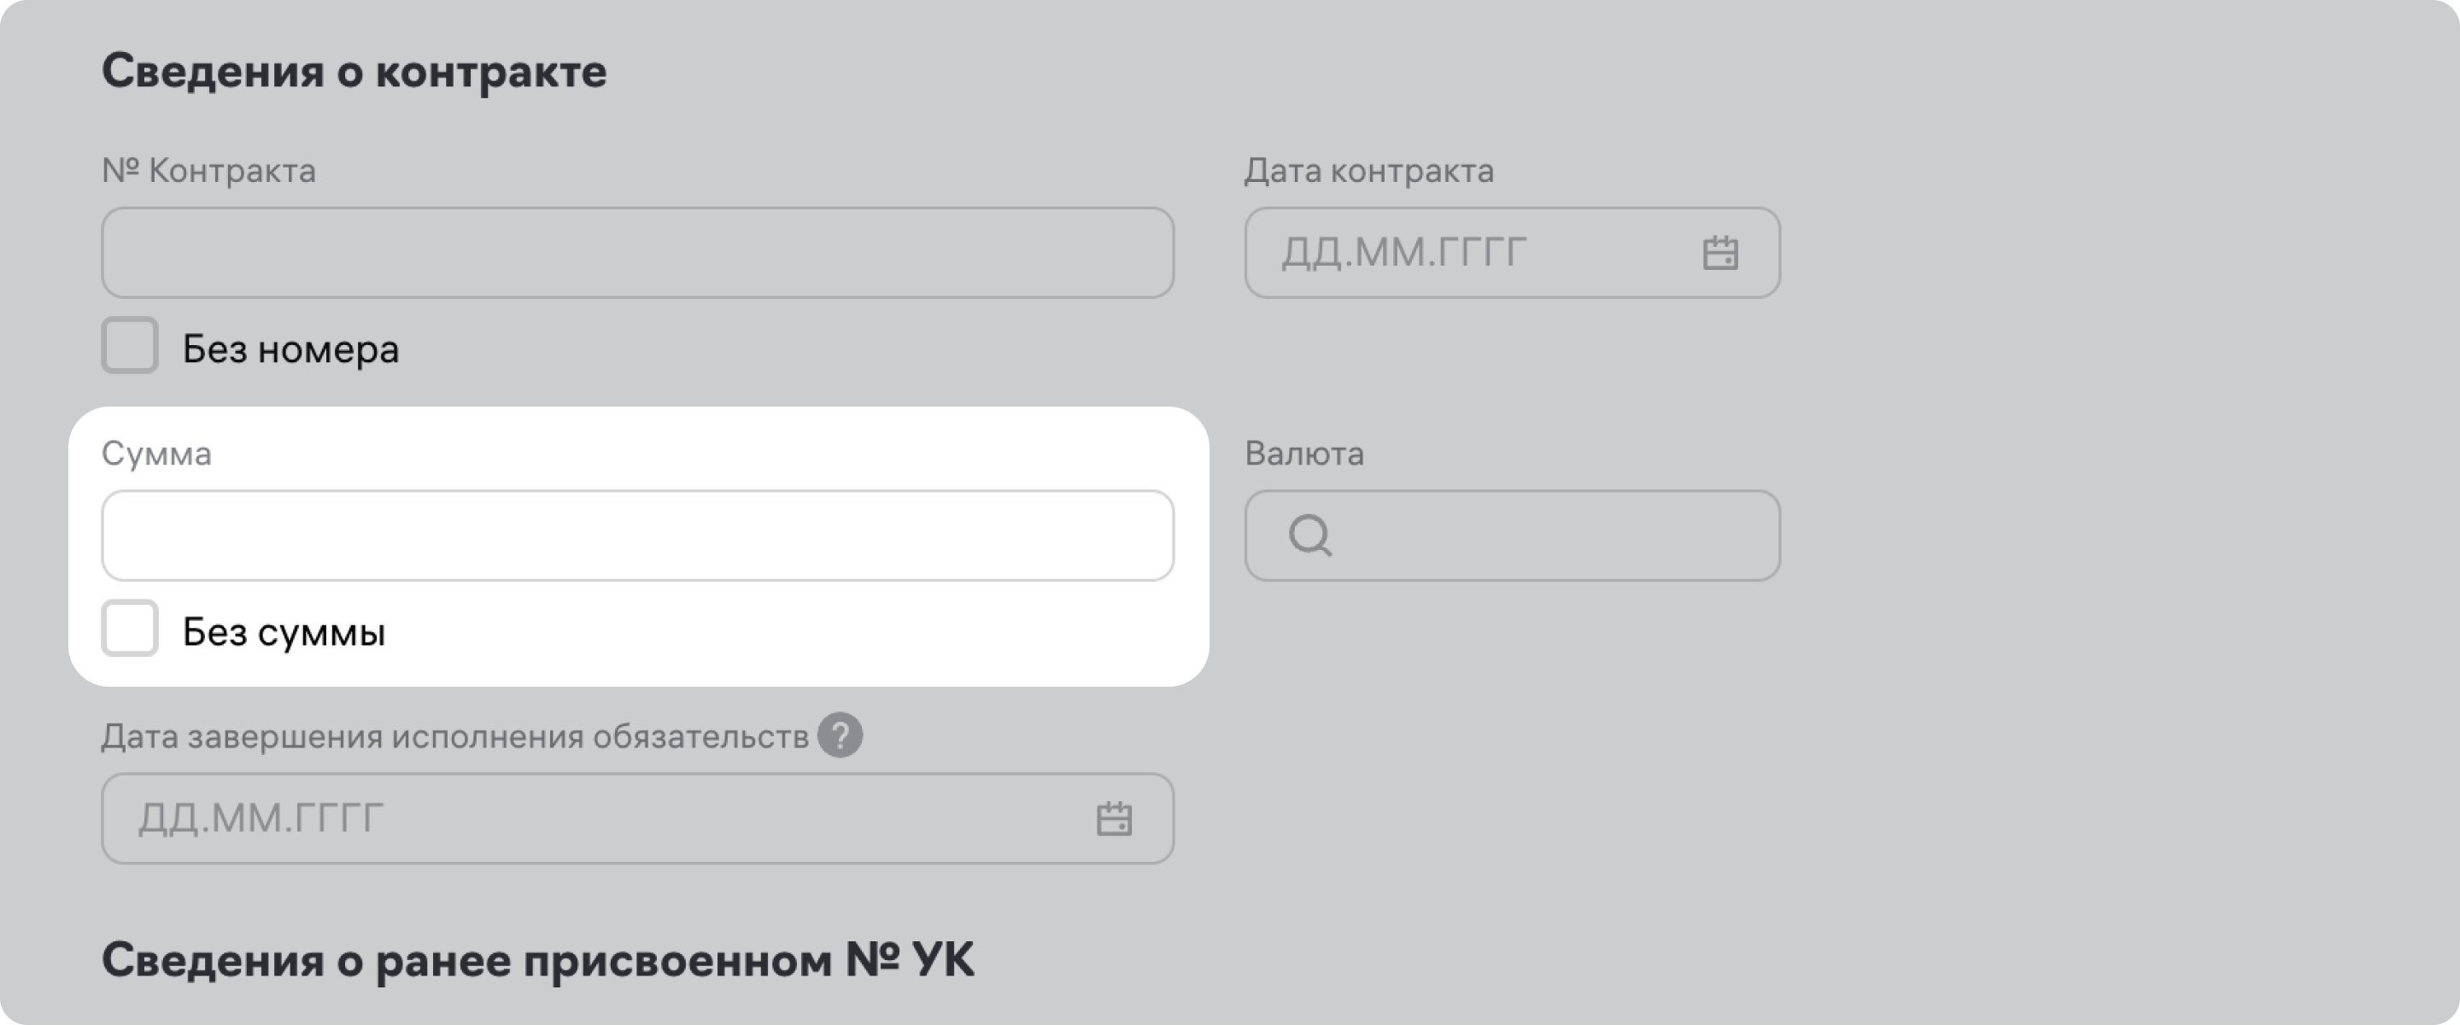Click the Дата завершения исполнения обязательств date field
The width and height of the screenshot is (2460, 1025).
tap(592, 818)
